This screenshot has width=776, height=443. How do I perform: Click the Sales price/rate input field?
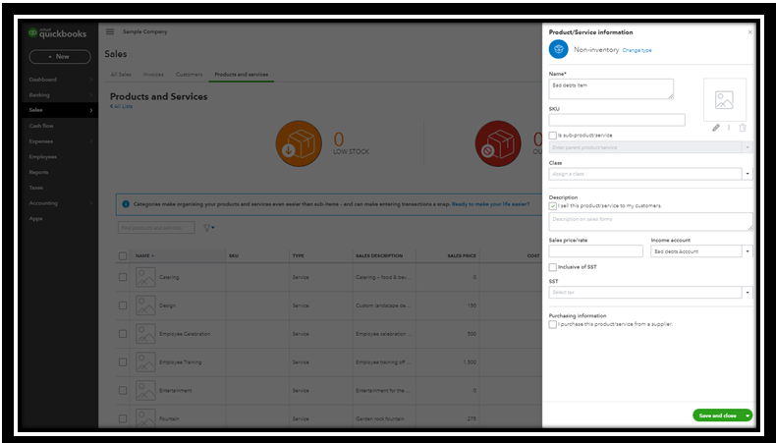pos(595,250)
